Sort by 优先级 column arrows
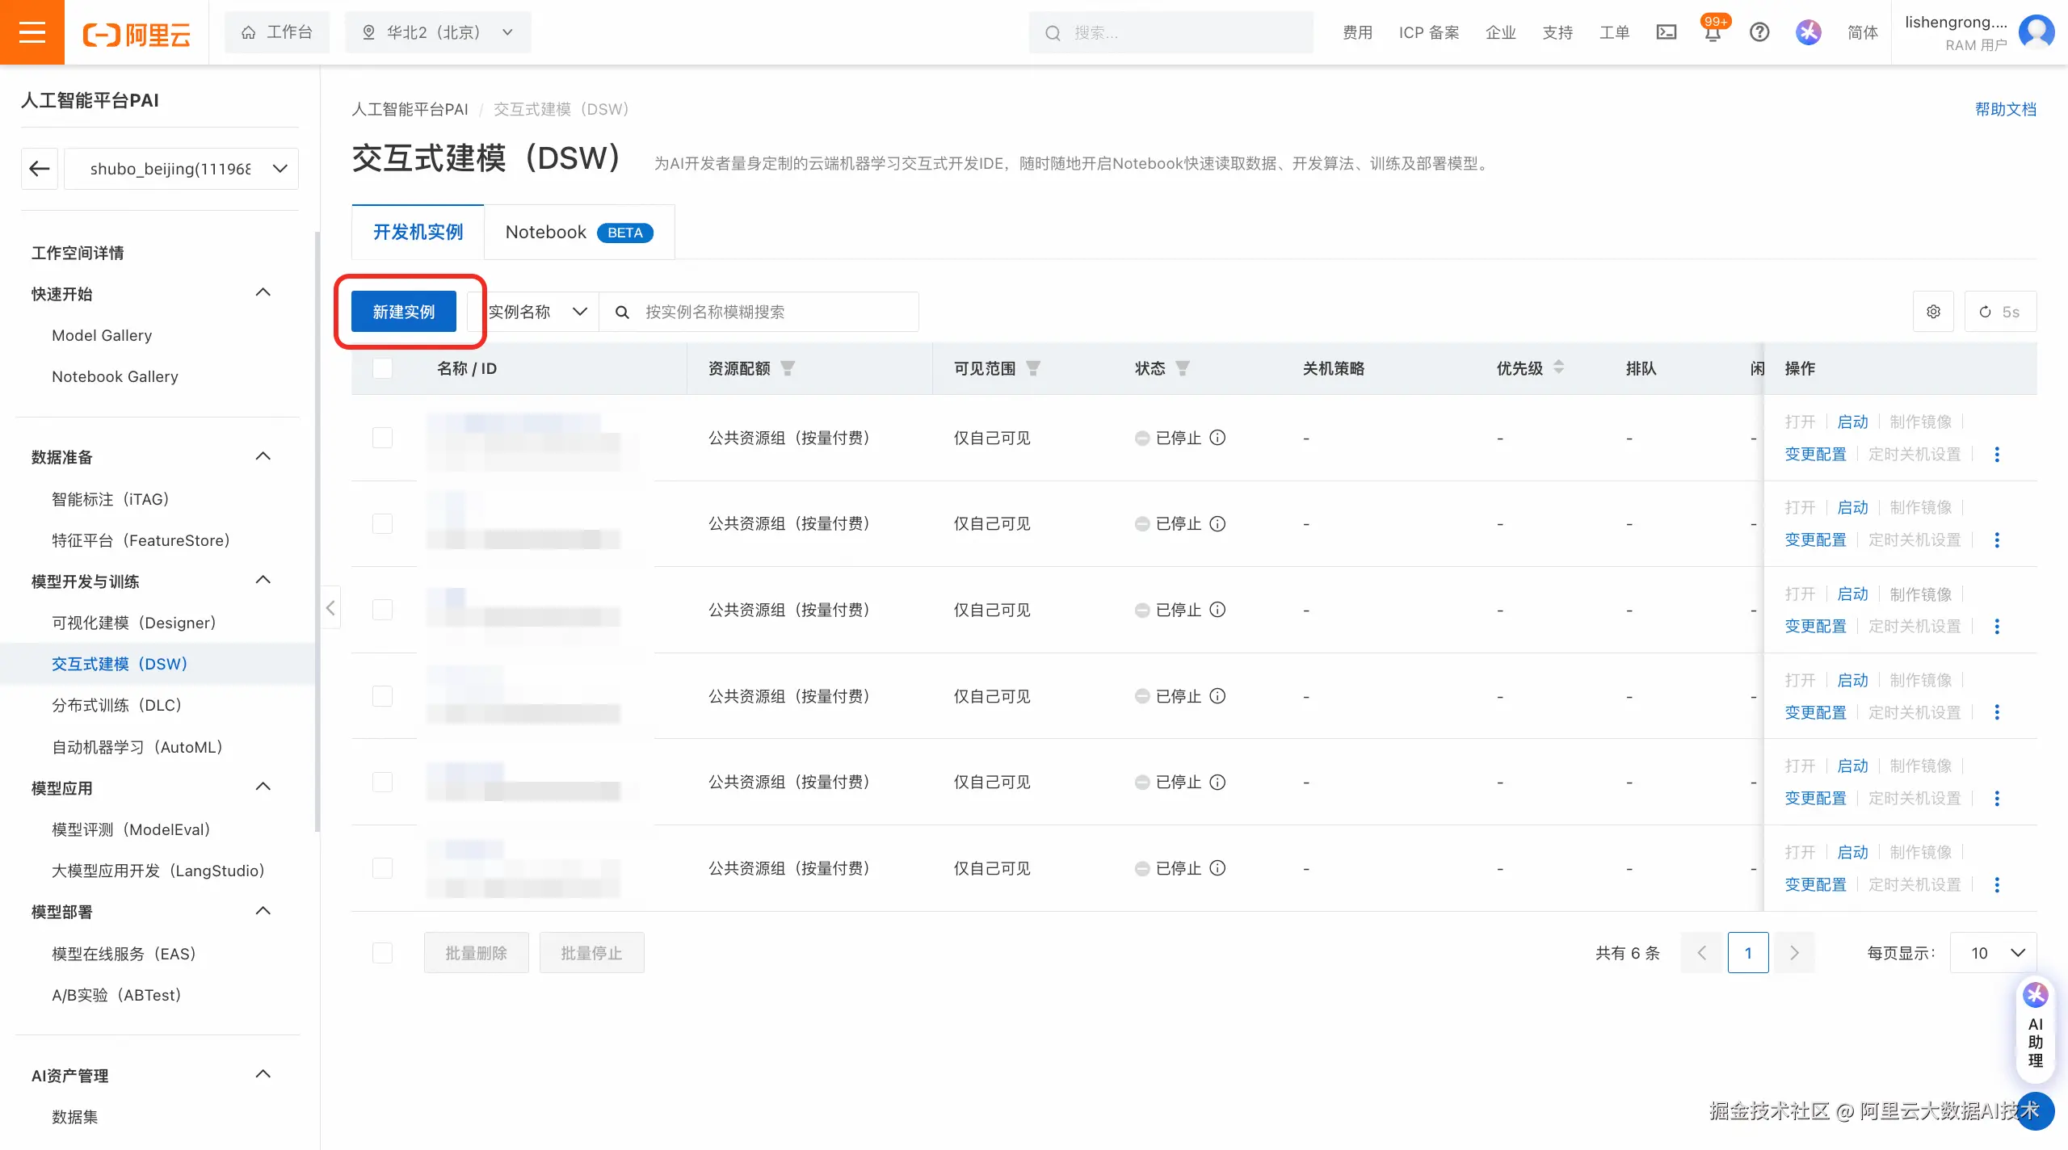2068x1150 pixels. point(1559,367)
